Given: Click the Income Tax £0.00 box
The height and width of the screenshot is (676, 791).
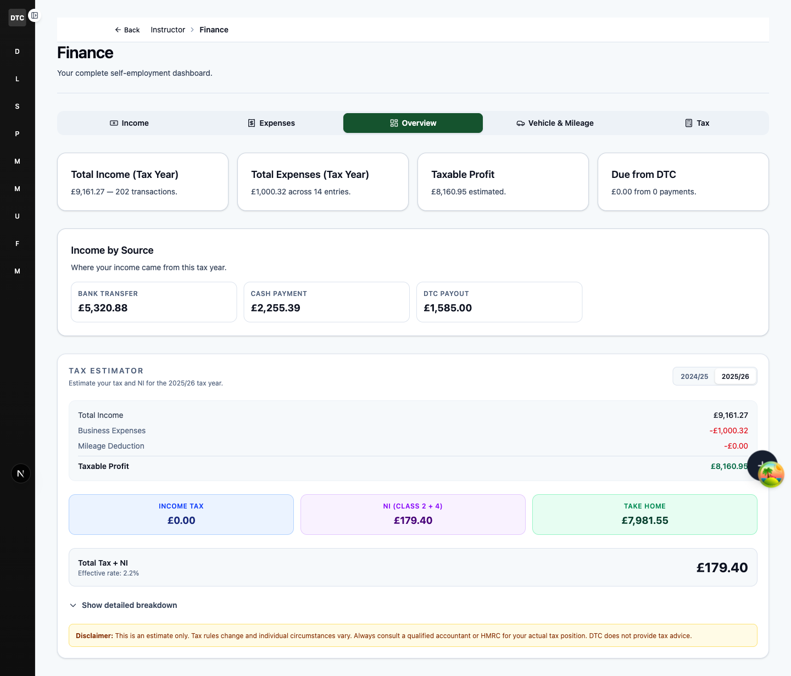Looking at the screenshot, I should click(181, 515).
